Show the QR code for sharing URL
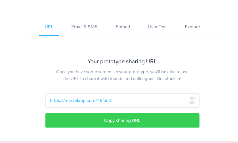Screen dimensions: 238x143 pyautogui.click(x=192, y=101)
